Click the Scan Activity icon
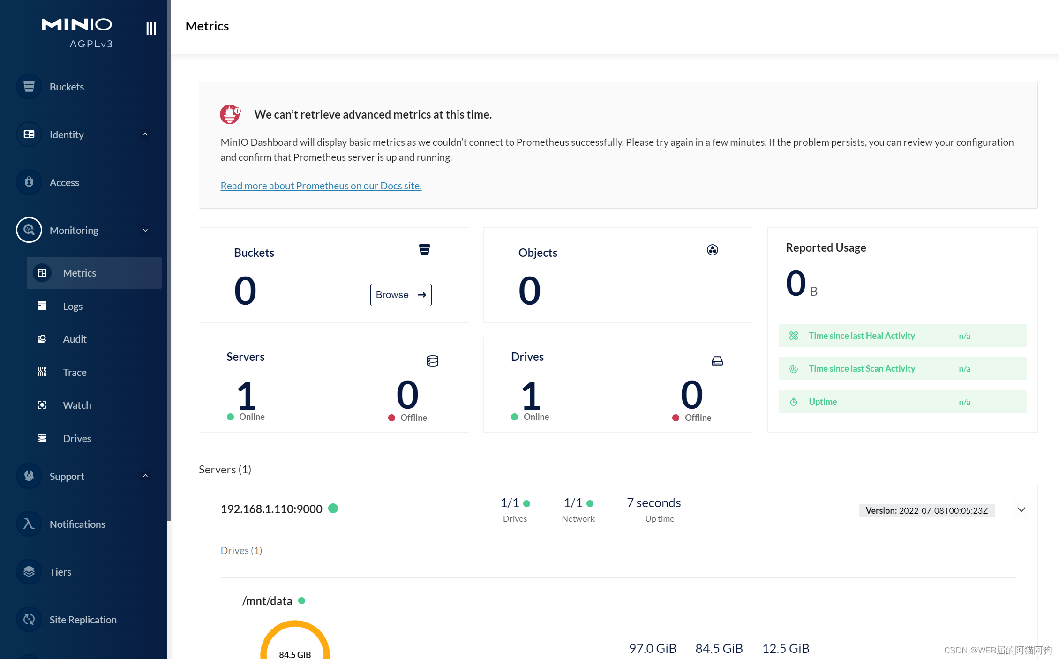This screenshot has width=1059, height=659. (794, 369)
